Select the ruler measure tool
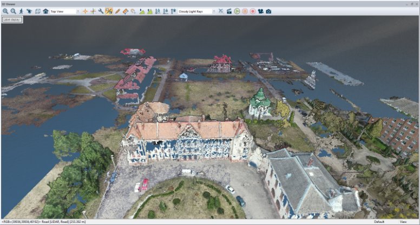420x225 pixels. 125,11
